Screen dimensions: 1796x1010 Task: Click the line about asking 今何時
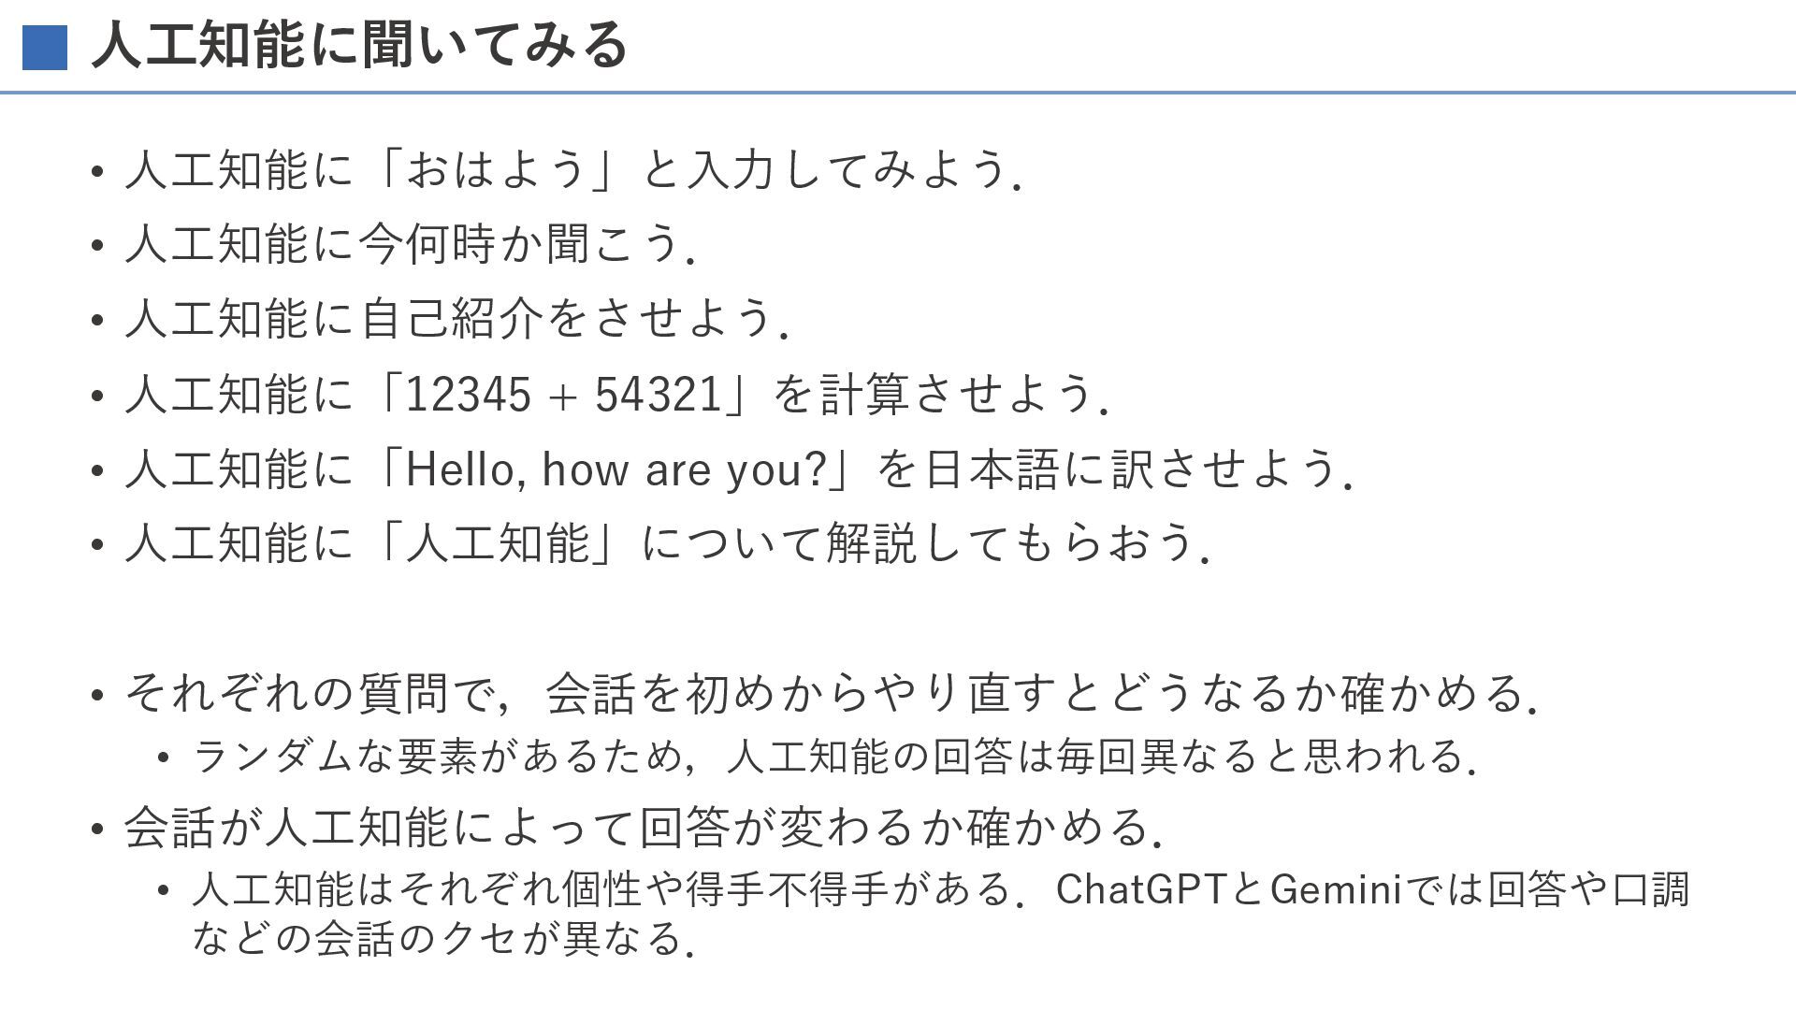[410, 244]
